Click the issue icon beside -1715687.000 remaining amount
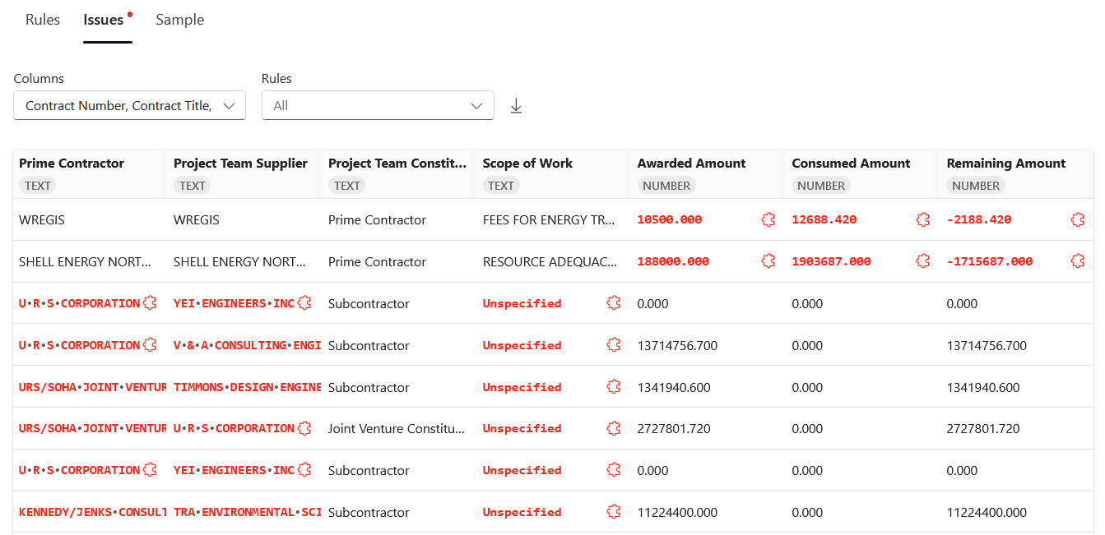1105x535 pixels. 1078,261
